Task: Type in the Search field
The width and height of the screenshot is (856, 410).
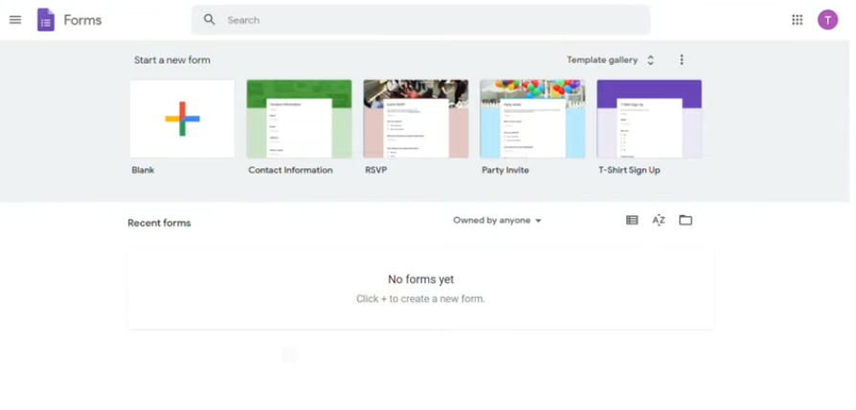Action: (x=431, y=20)
